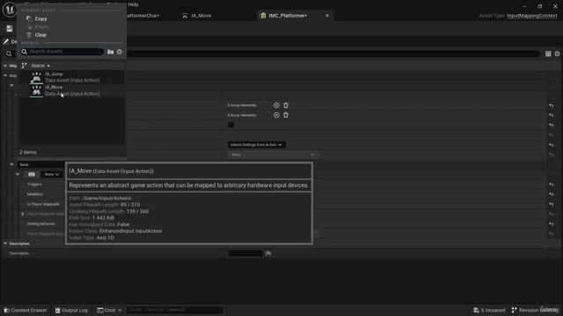The image size is (563, 316).
Task: Click the Unreal Engine logo icon
Action: click(x=10, y=10)
